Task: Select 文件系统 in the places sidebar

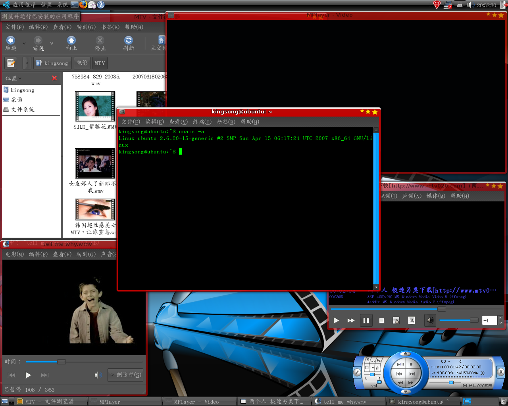Action: [x=23, y=109]
